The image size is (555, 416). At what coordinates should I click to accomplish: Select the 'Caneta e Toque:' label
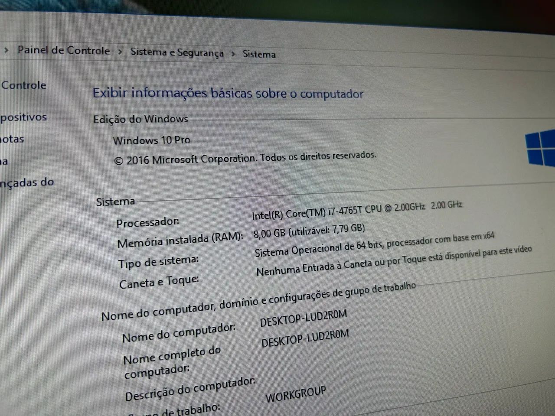pos(159,282)
